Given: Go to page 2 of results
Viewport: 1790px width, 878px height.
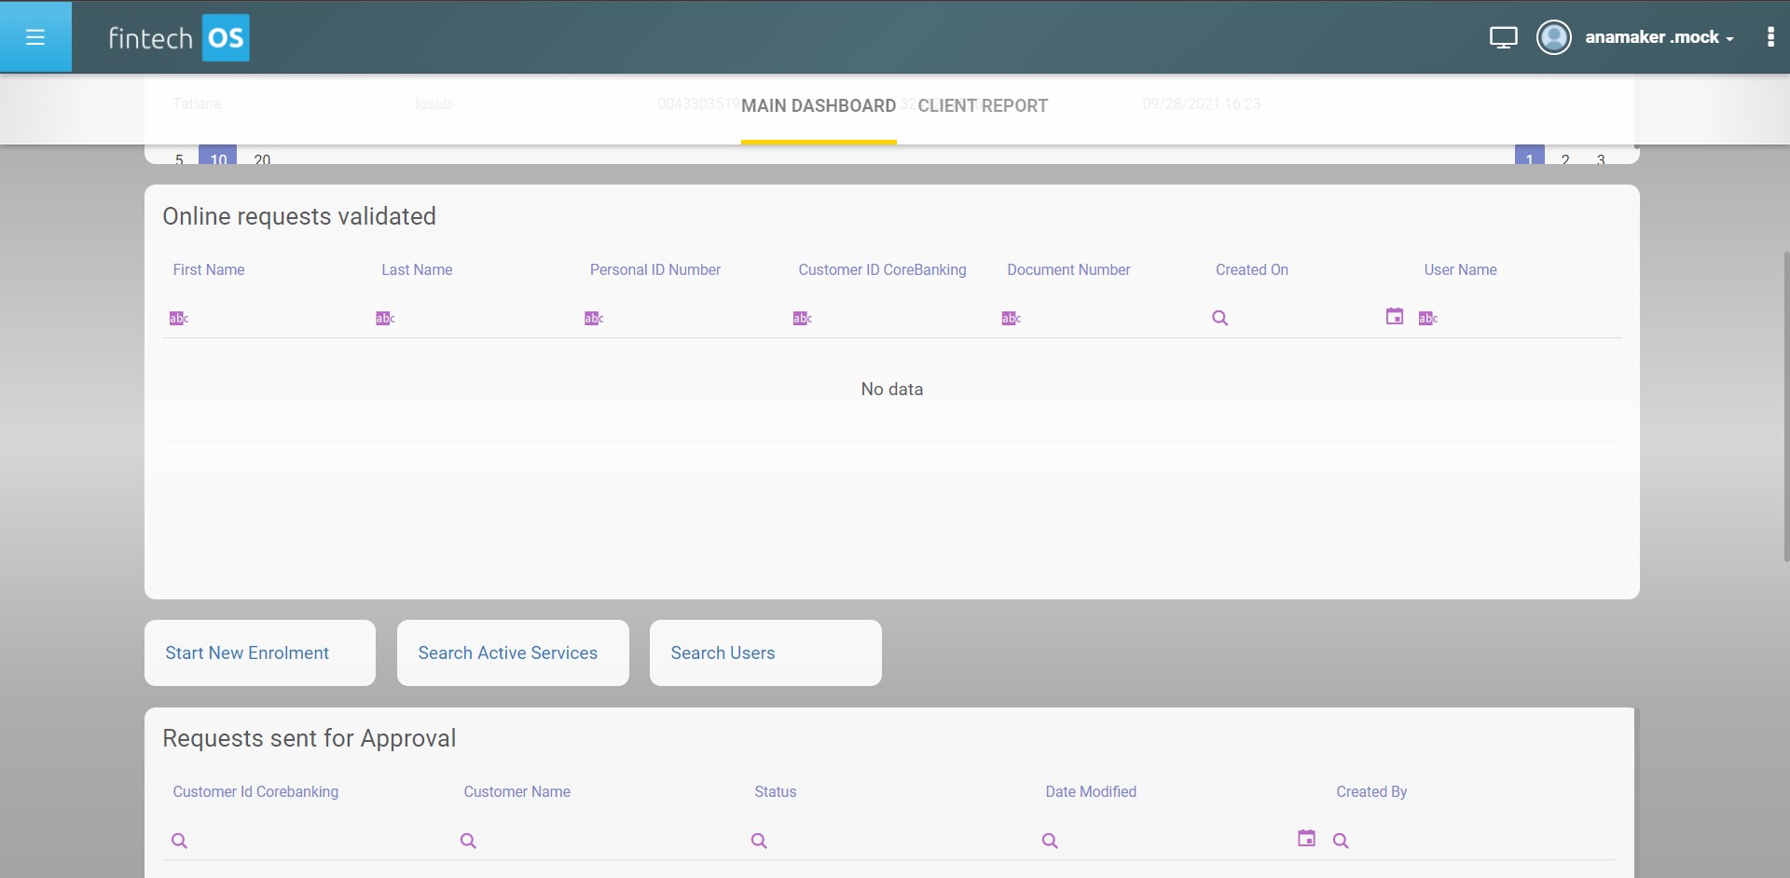Looking at the screenshot, I should pos(1565,159).
